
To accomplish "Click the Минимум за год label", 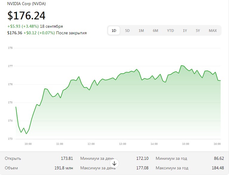I will (171, 159).
